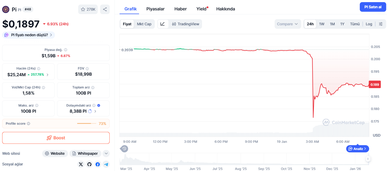Click info icon next to Piyasa değ.
The height and width of the screenshot is (171, 387).
(66, 50)
